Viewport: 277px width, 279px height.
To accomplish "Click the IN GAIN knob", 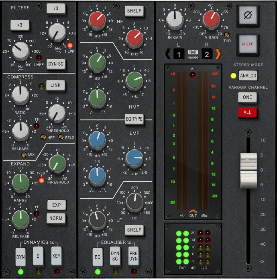I will coord(175,20).
